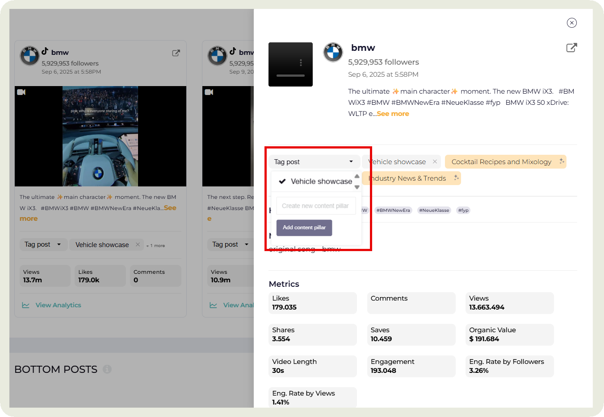
Task: Focus the Create new content pillar field
Action: pyautogui.click(x=315, y=206)
